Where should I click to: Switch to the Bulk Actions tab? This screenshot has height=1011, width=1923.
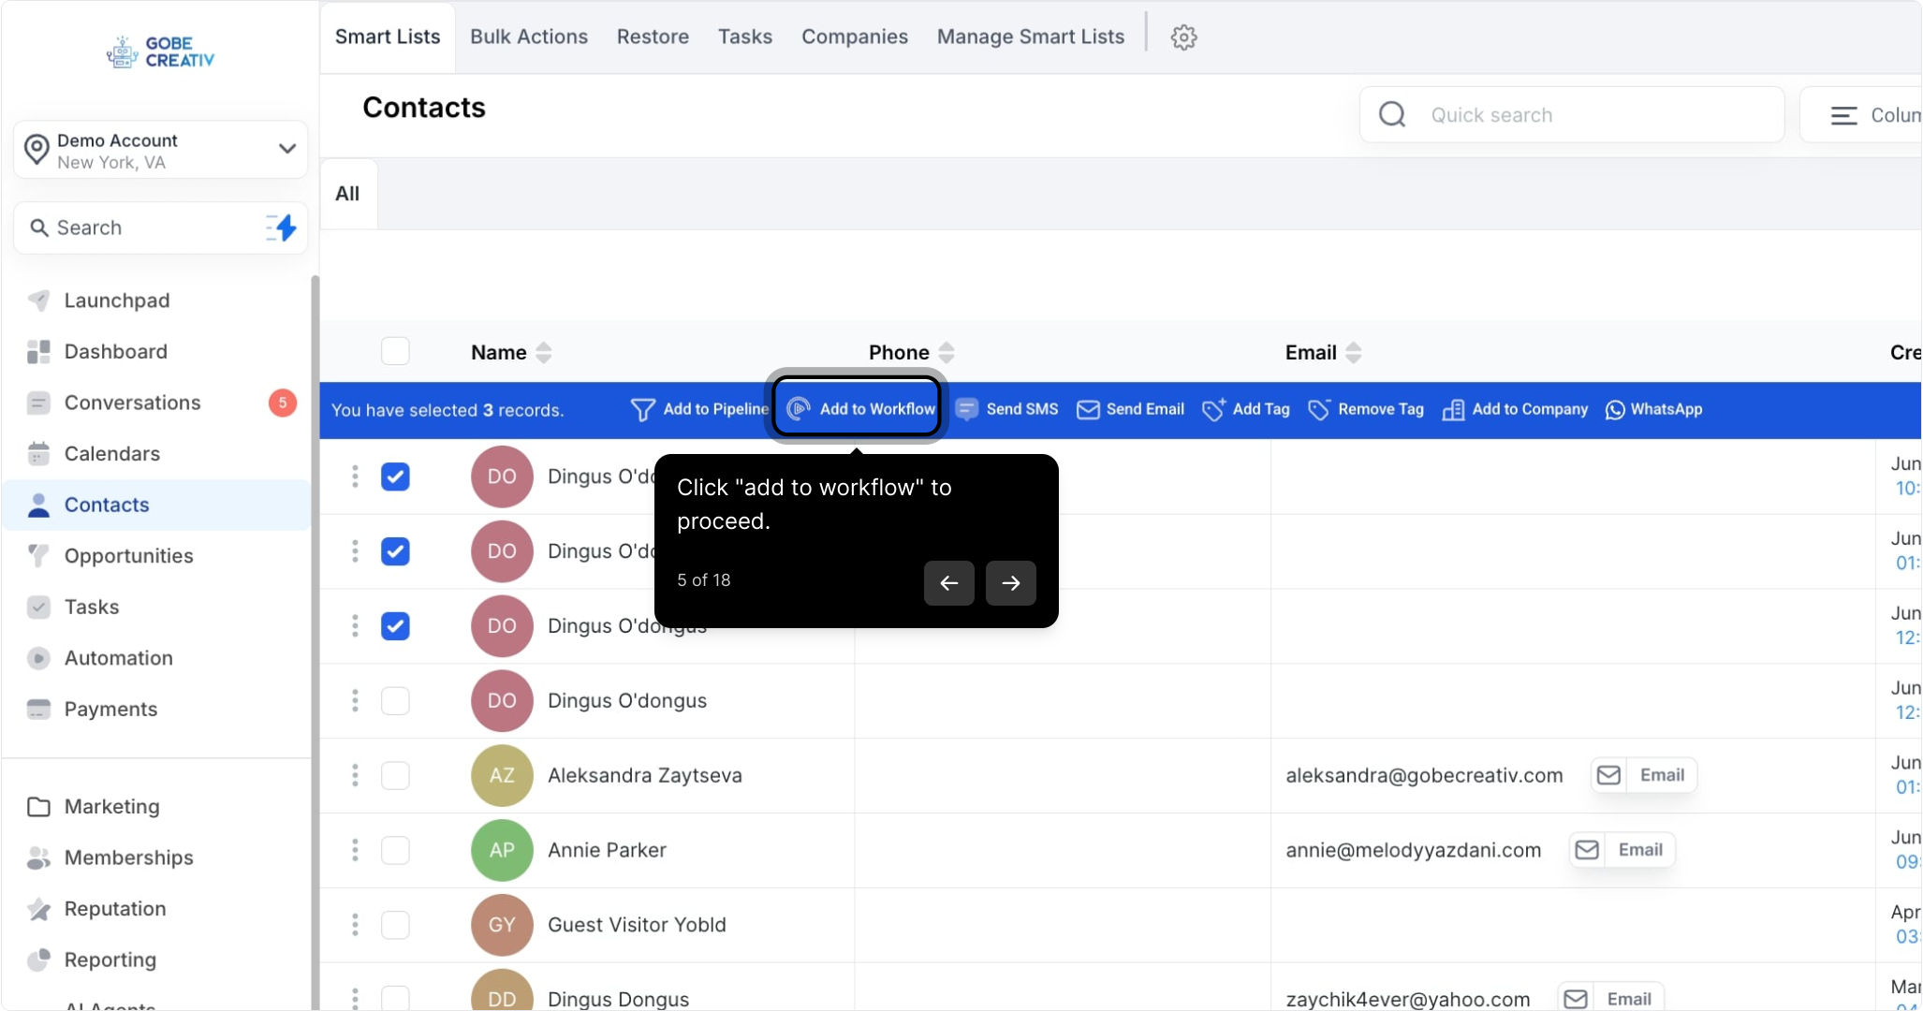(529, 37)
